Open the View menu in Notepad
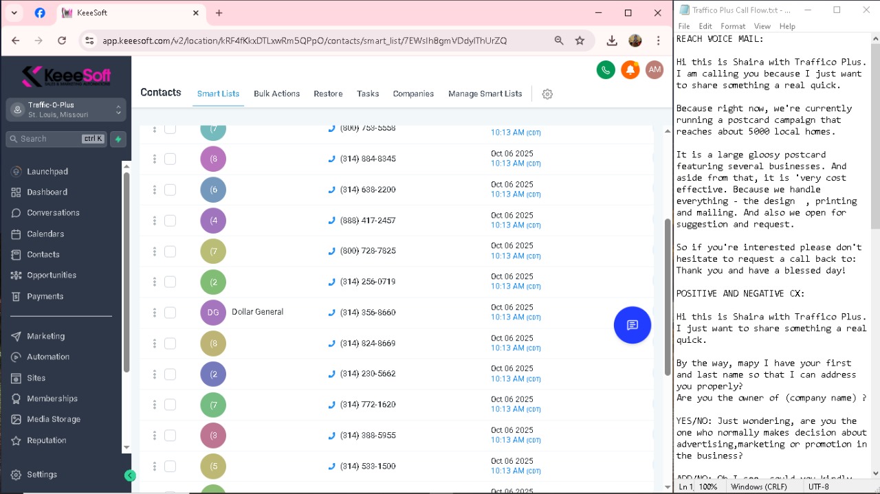Image resolution: width=880 pixels, height=494 pixels. [762, 26]
